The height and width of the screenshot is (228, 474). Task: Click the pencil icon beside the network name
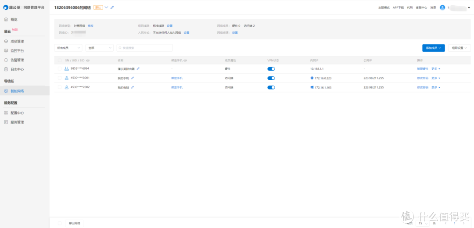tap(112, 7)
